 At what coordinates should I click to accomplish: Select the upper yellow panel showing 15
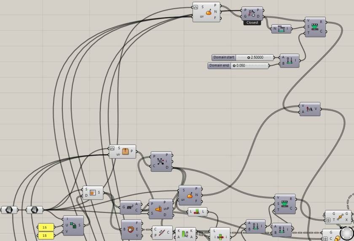tap(46, 227)
